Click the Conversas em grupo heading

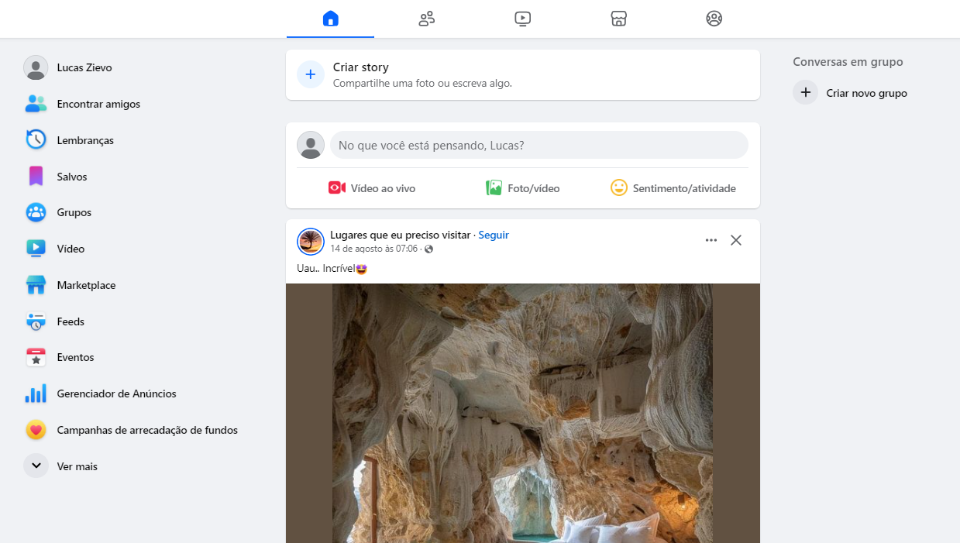[x=848, y=62]
